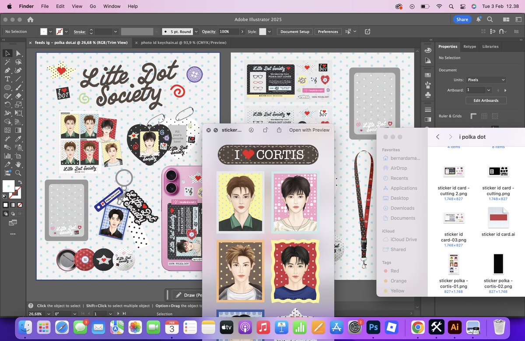
Task: Open the Units dropdown showing Pixels
Action: 486,80
